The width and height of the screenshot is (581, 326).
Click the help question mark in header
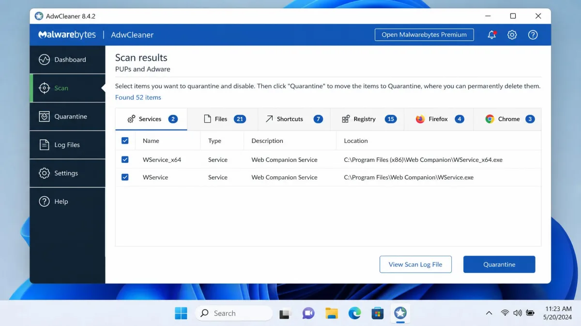click(533, 35)
